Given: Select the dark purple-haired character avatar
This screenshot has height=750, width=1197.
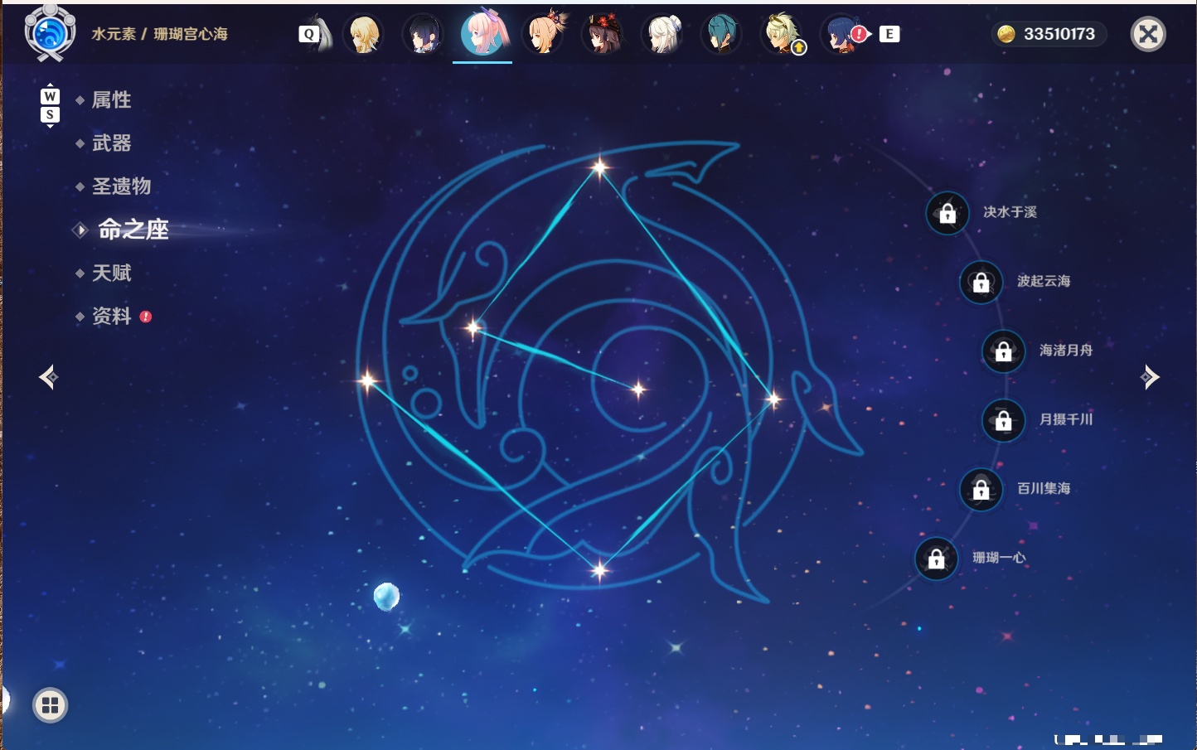Looking at the screenshot, I should click(x=423, y=34).
